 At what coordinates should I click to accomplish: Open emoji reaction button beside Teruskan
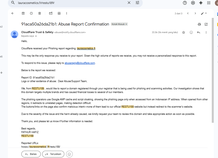click(69, 154)
